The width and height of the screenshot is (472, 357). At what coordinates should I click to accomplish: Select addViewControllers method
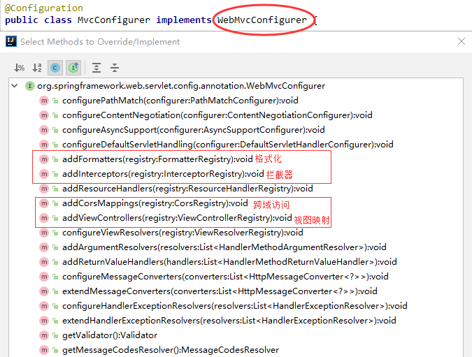point(177,218)
